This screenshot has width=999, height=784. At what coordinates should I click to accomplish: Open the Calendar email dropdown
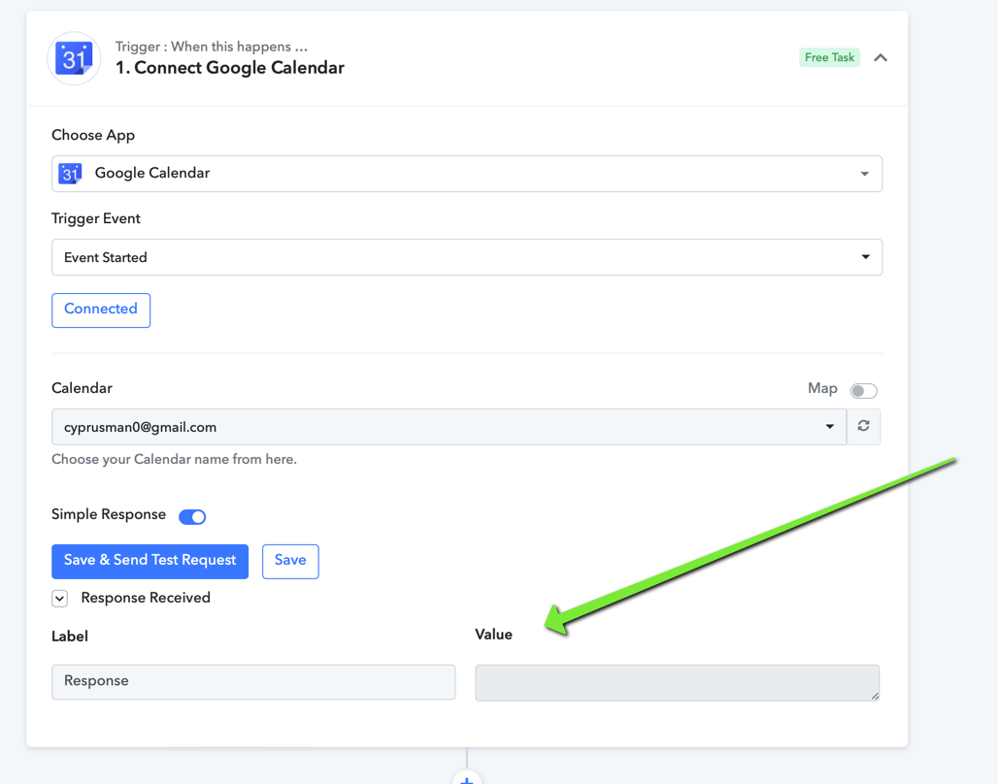(449, 427)
